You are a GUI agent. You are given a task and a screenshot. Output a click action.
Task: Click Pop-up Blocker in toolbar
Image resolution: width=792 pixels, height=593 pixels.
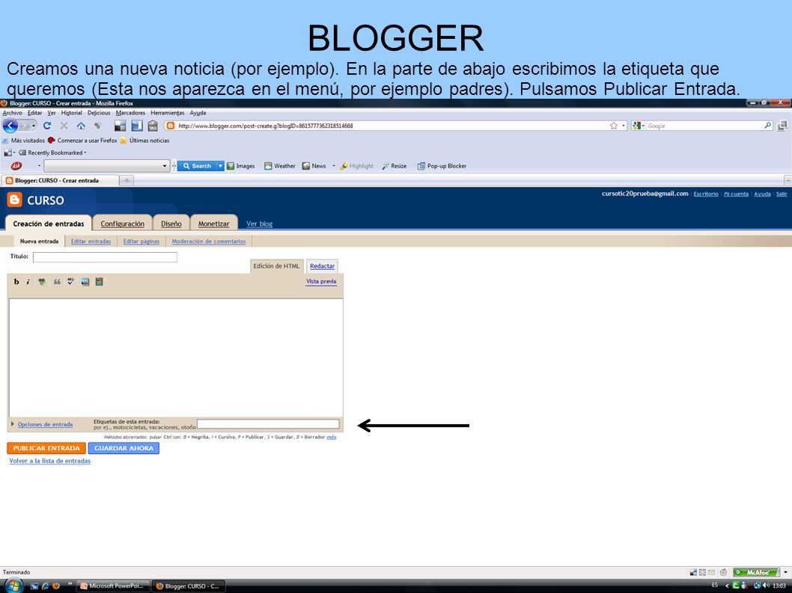(442, 165)
